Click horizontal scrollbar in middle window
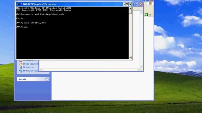 [89, 69]
